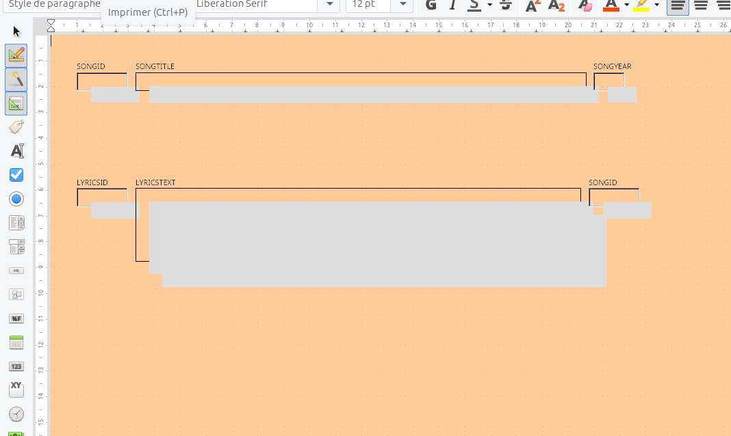Apply superscript formatting

click(x=533, y=5)
